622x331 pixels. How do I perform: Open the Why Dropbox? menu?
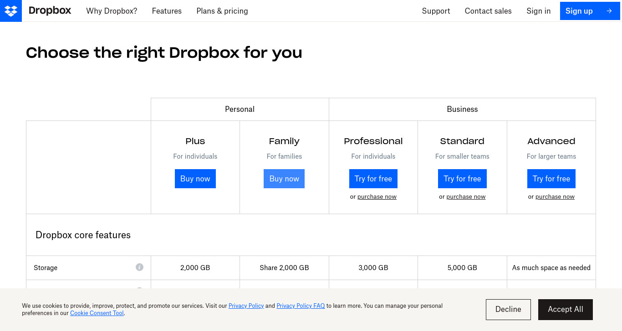(x=112, y=11)
